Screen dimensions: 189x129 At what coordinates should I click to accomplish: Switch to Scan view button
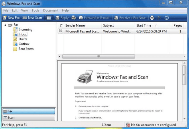click(x=29, y=118)
